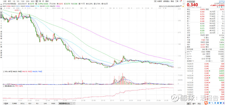
Task: Click the F9 button in chart toolbar
Action: click(x=155, y=1)
